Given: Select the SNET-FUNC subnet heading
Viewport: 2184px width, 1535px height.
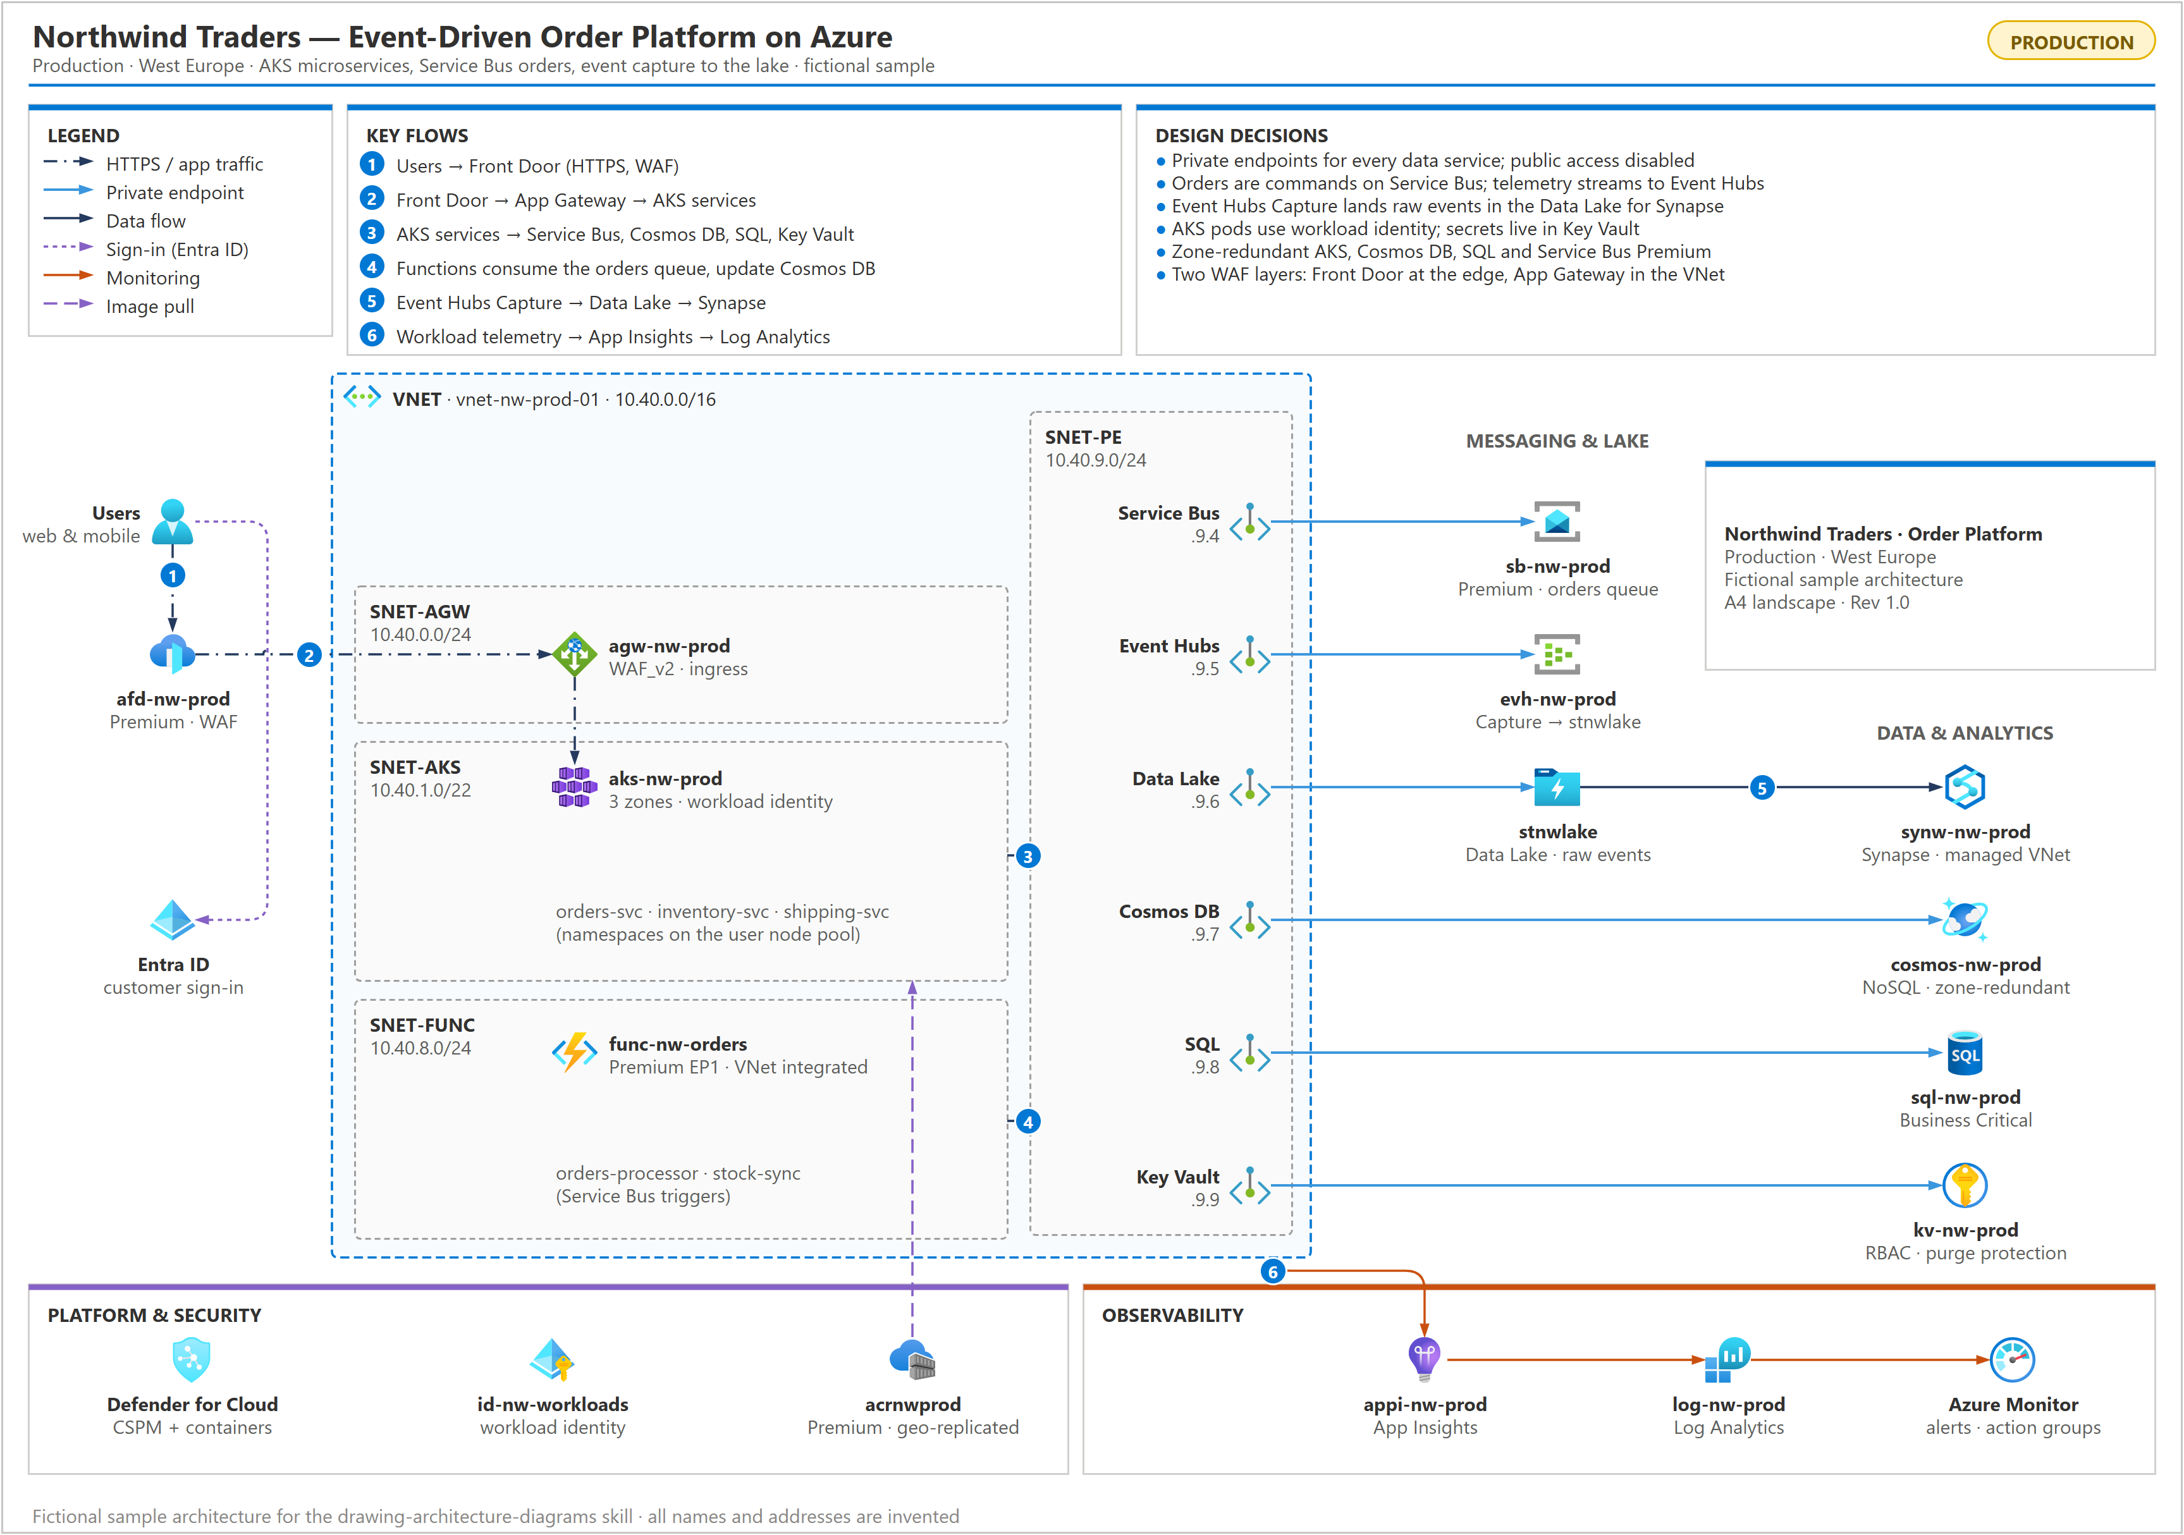Looking at the screenshot, I should [422, 1025].
